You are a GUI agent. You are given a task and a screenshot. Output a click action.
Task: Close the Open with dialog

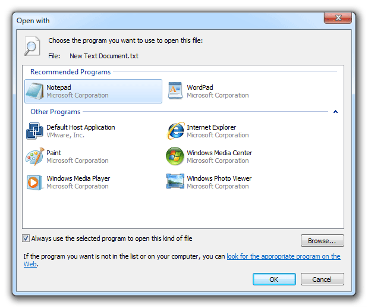(338, 18)
